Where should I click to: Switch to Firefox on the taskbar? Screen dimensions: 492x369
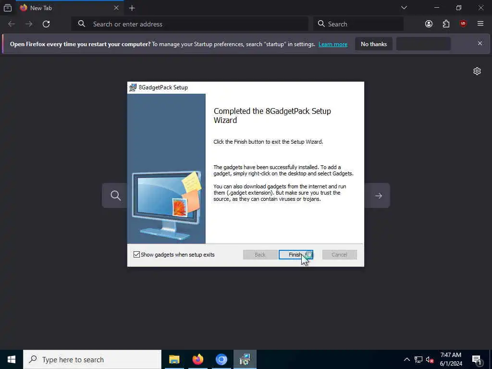point(197,359)
